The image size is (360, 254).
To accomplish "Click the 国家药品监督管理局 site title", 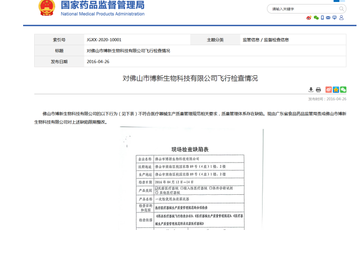I will [x=102, y=6].
